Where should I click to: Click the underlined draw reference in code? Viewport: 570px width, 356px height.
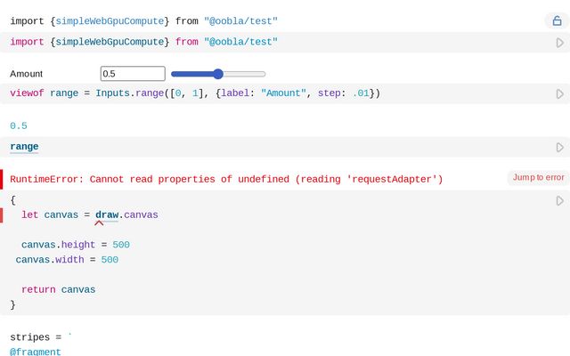107,214
